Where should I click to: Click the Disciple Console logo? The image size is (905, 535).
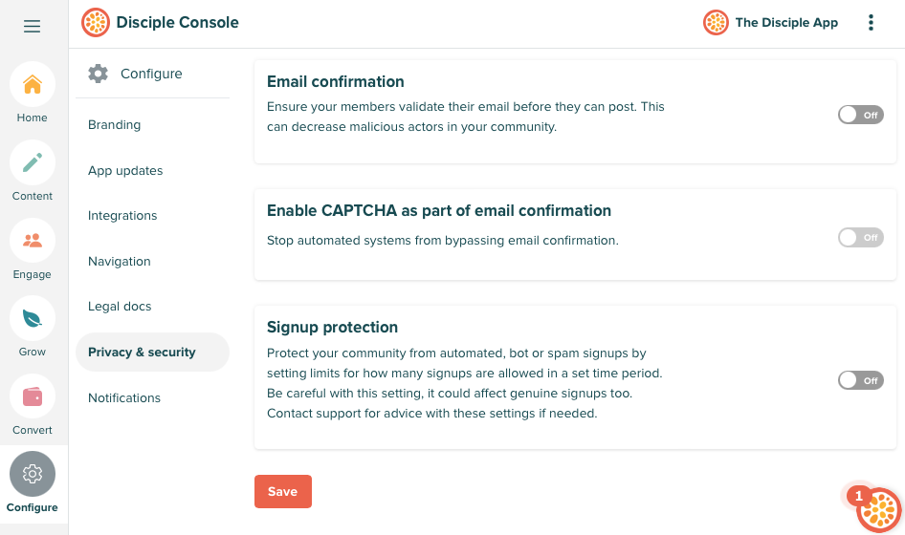pyautogui.click(x=96, y=22)
